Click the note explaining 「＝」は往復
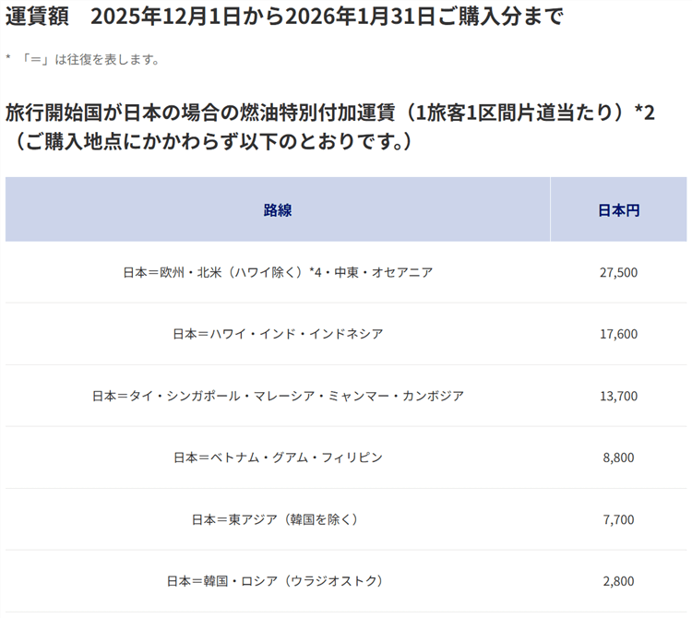The image size is (692, 618). [83, 60]
